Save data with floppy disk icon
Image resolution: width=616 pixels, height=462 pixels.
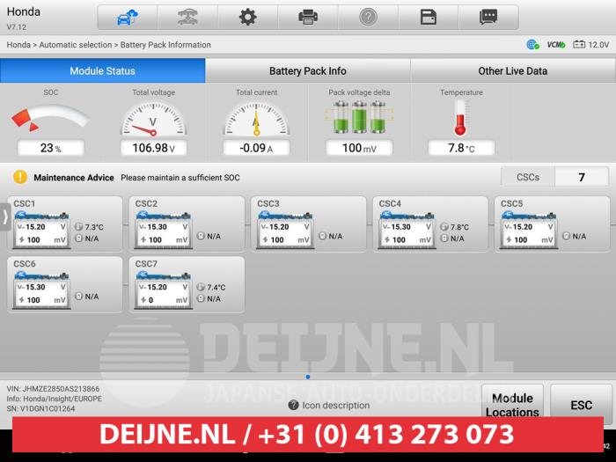point(429,18)
